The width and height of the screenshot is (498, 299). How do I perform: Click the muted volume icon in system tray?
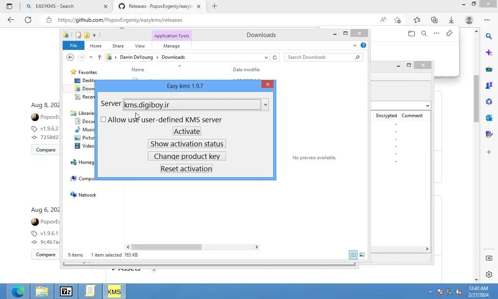tap(459, 291)
